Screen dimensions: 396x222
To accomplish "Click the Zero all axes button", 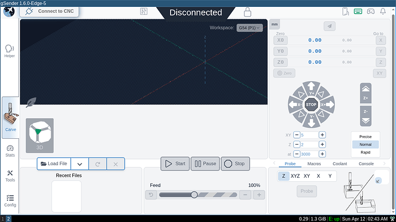I will tap(284, 73).
